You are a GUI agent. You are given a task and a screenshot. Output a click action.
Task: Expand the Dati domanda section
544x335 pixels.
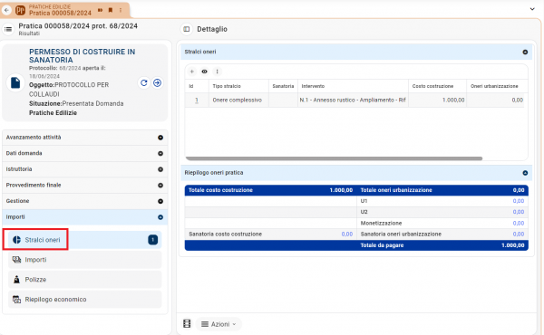point(85,154)
